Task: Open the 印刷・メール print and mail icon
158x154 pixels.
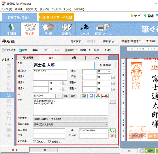Action: coord(103,29)
